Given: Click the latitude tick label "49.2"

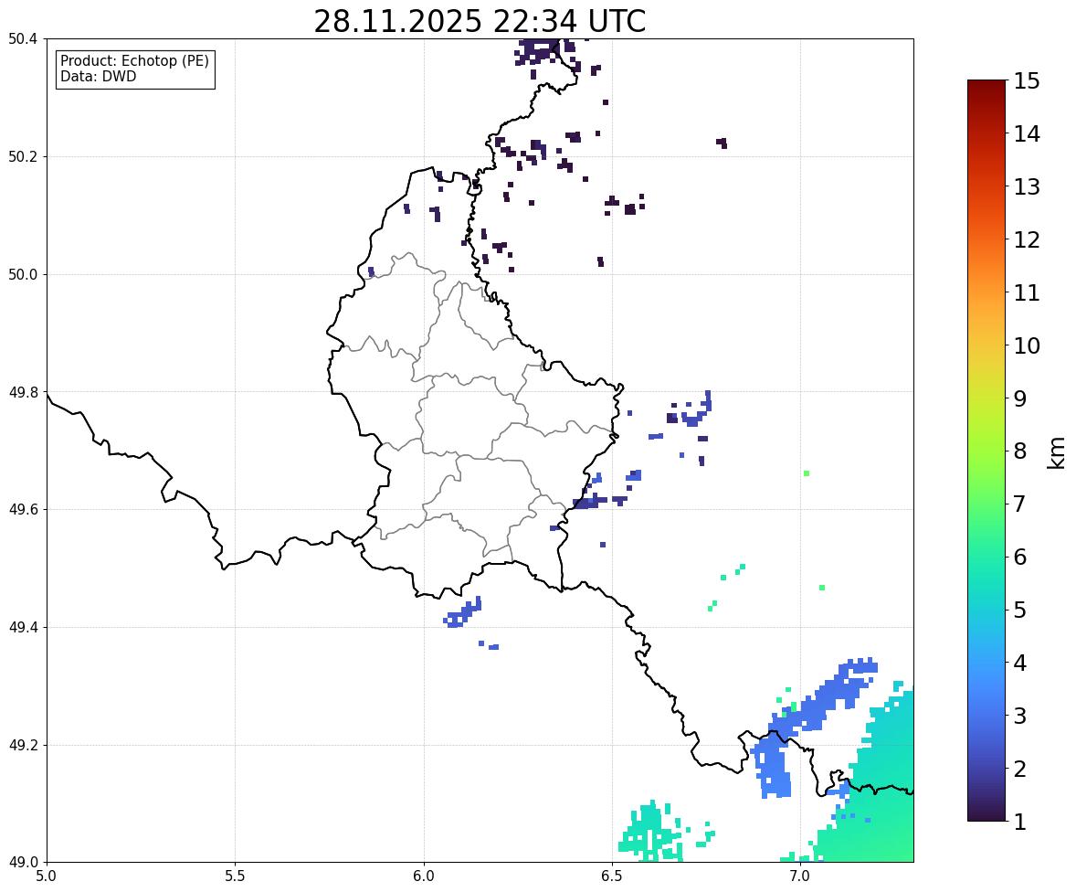Looking at the screenshot, I should tap(22, 745).
